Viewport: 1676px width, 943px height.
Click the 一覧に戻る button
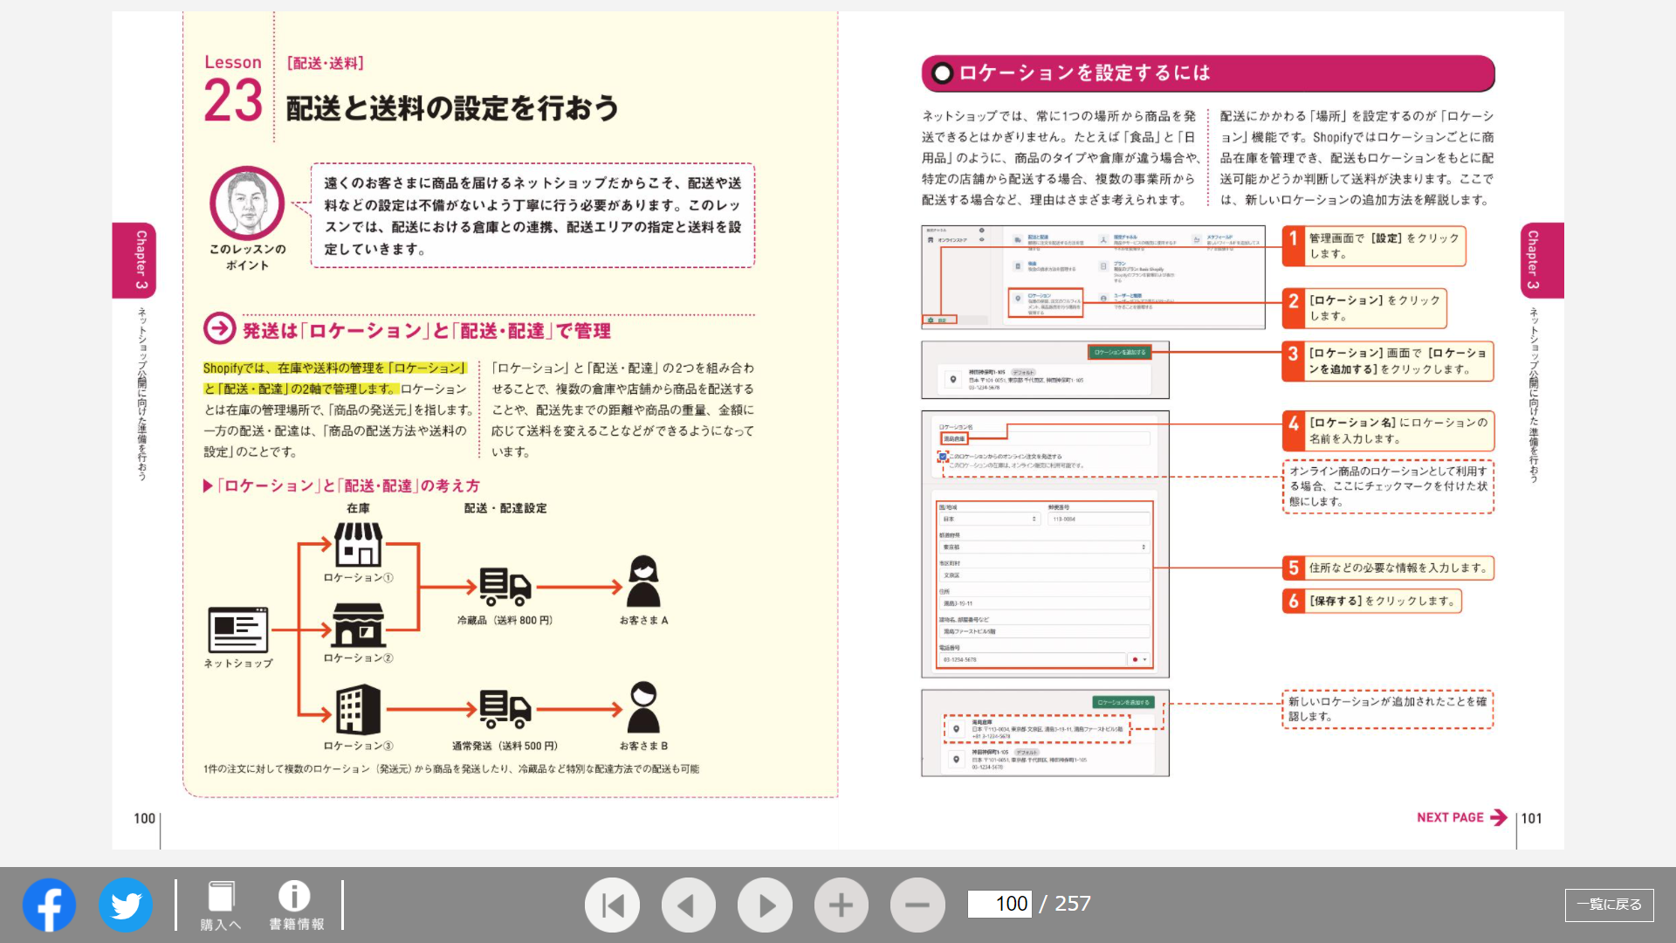[1611, 905]
